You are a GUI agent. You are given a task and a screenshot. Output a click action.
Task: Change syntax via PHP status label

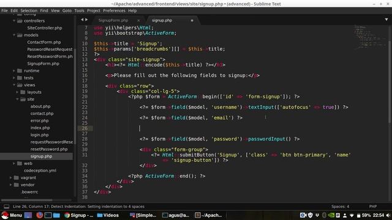click(x=373, y=207)
